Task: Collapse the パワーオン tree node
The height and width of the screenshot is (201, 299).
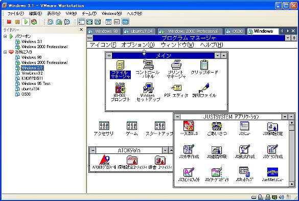Action: (x=5, y=36)
